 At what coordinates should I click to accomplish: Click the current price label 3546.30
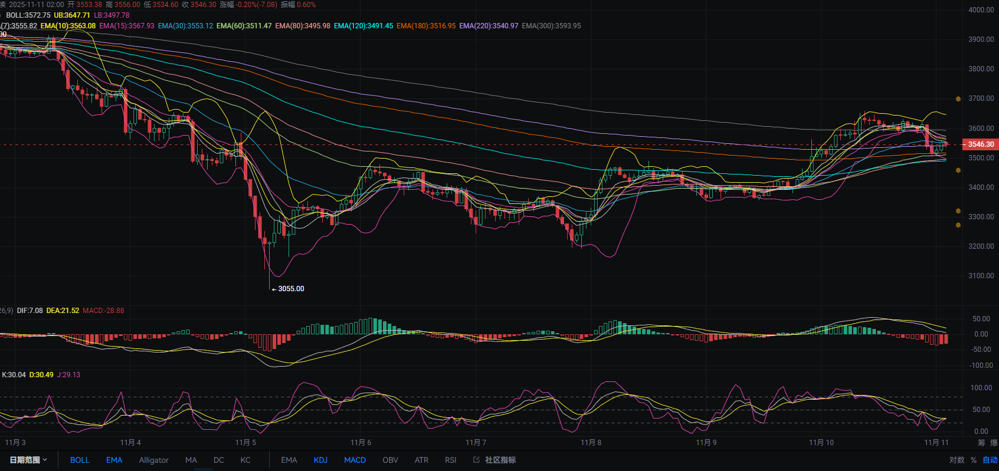pos(981,144)
